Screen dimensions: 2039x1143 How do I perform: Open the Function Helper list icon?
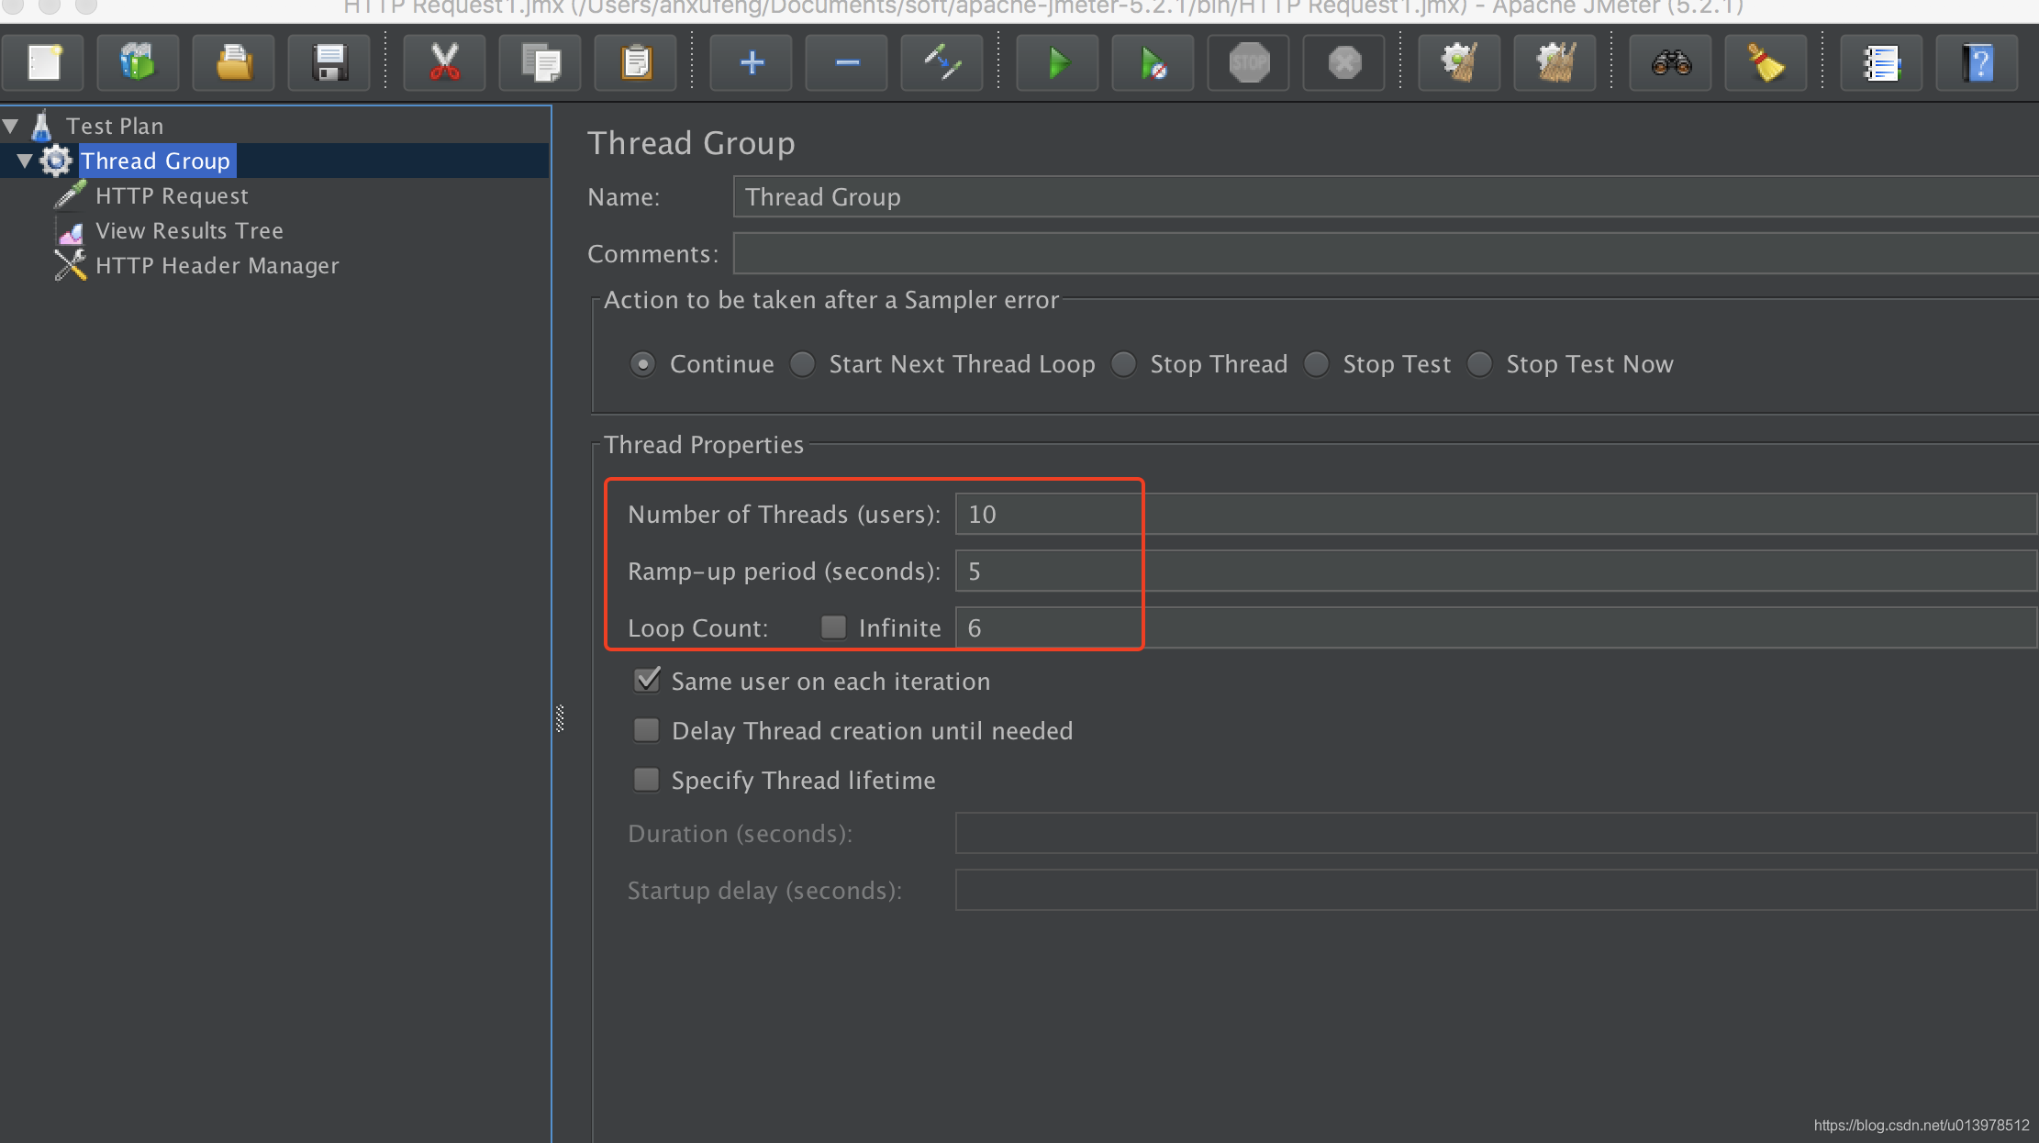[x=1881, y=63]
